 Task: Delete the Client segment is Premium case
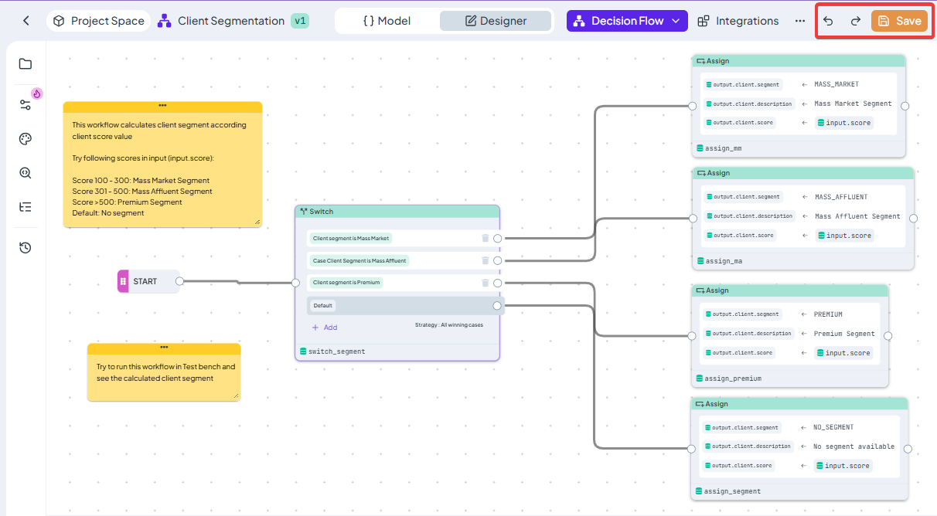point(486,283)
